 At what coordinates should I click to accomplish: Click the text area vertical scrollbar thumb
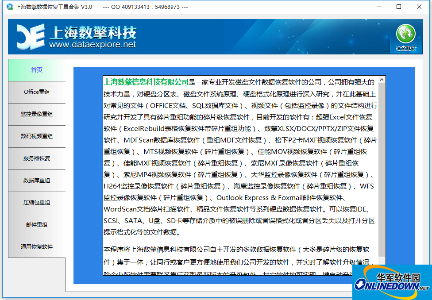coord(382,170)
